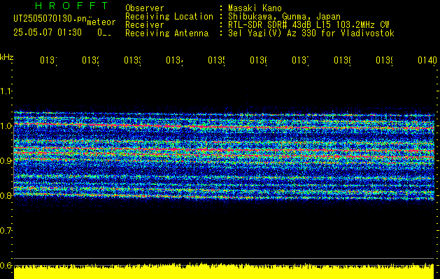This screenshot has height=279, width=440.
Task: Click the date stamp 25.05.07 01:30
Action: [x=48, y=33]
